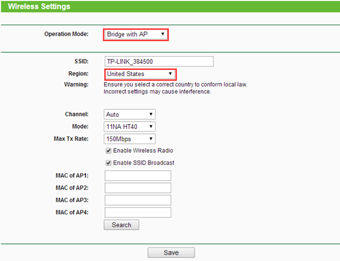340x261 pixels.
Task: Click the MAC of AP4 field
Action: [138, 212]
